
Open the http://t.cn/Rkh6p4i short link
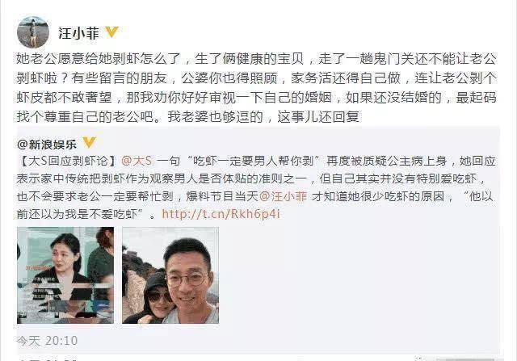coord(221,214)
